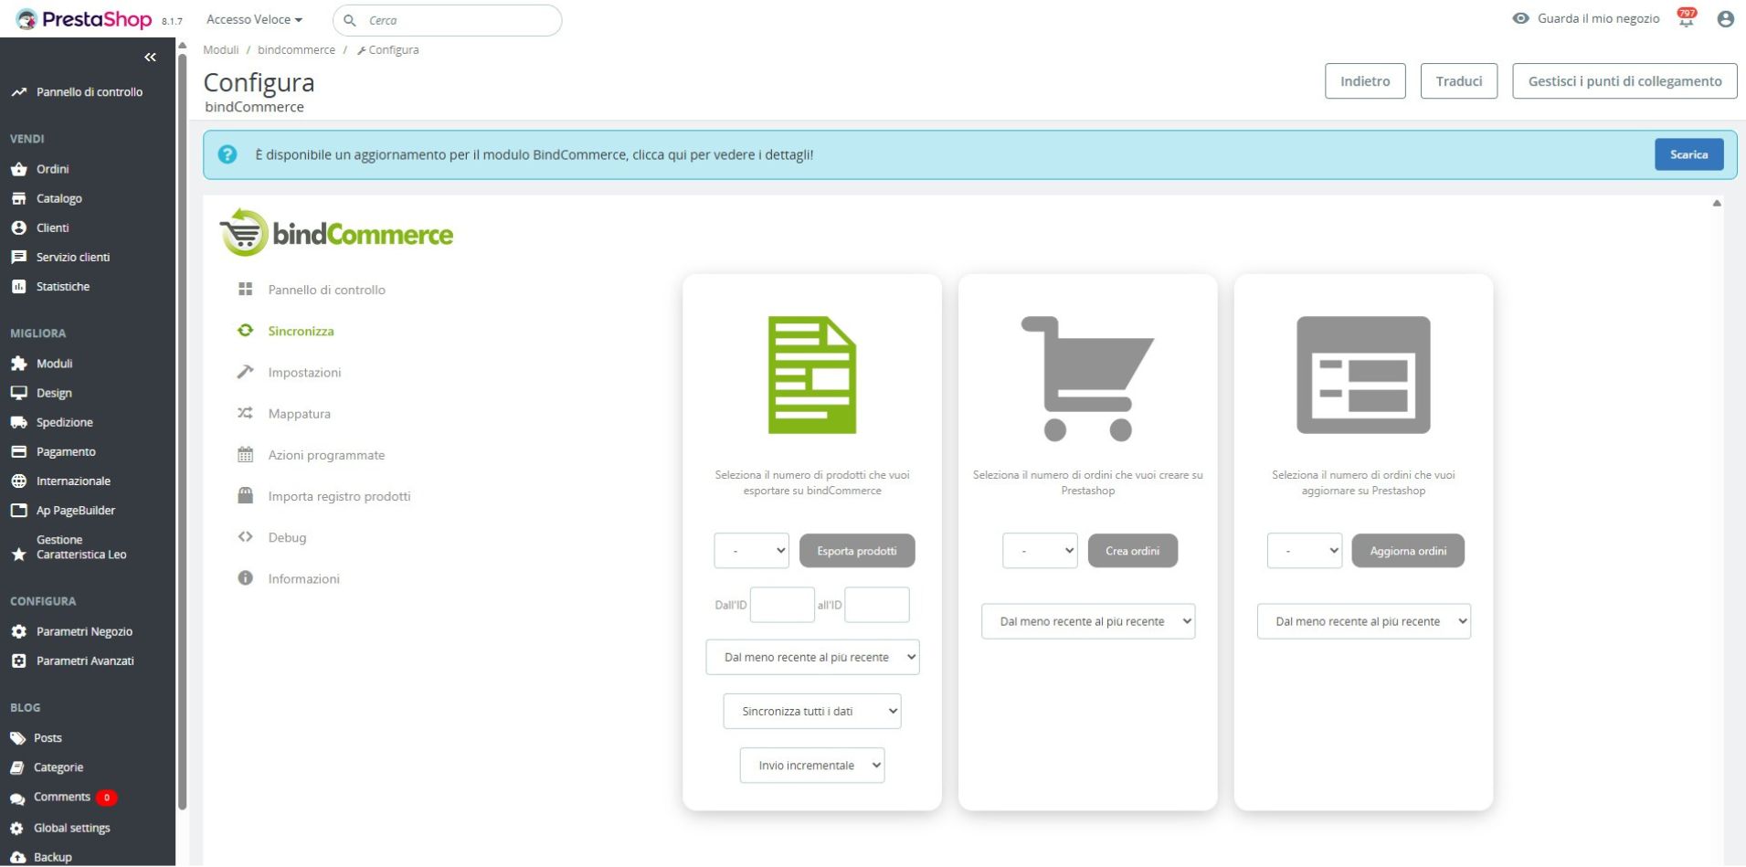Open Mappatura in bindCommerce menu
The height and width of the screenshot is (867, 1746).
(x=299, y=414)
